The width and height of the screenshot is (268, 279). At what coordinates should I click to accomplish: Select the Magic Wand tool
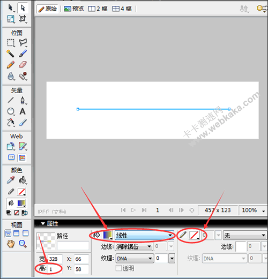click(10, 53)
